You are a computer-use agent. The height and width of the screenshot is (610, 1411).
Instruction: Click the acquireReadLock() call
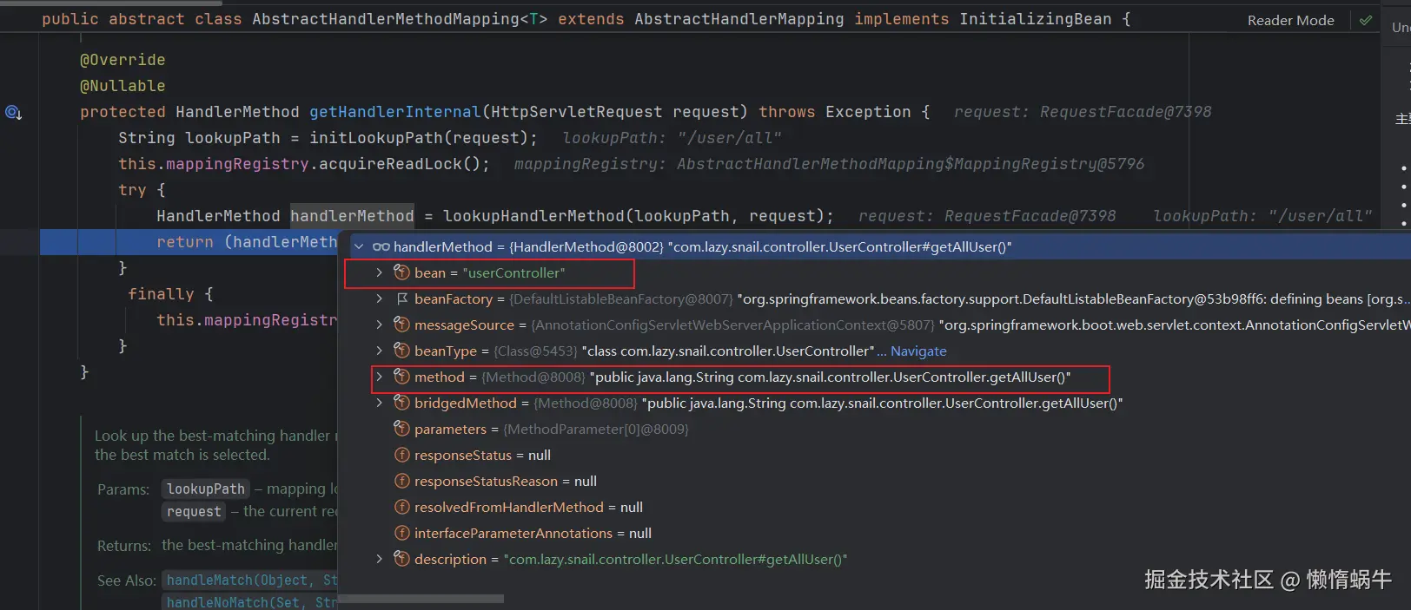(399, 164)
